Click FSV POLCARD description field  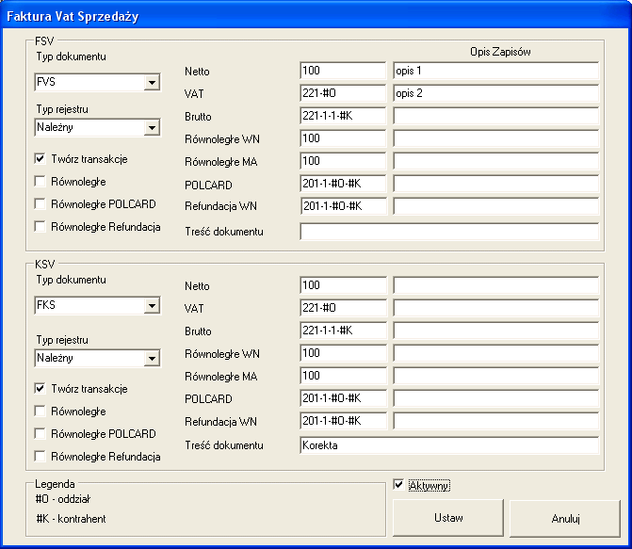496,184
